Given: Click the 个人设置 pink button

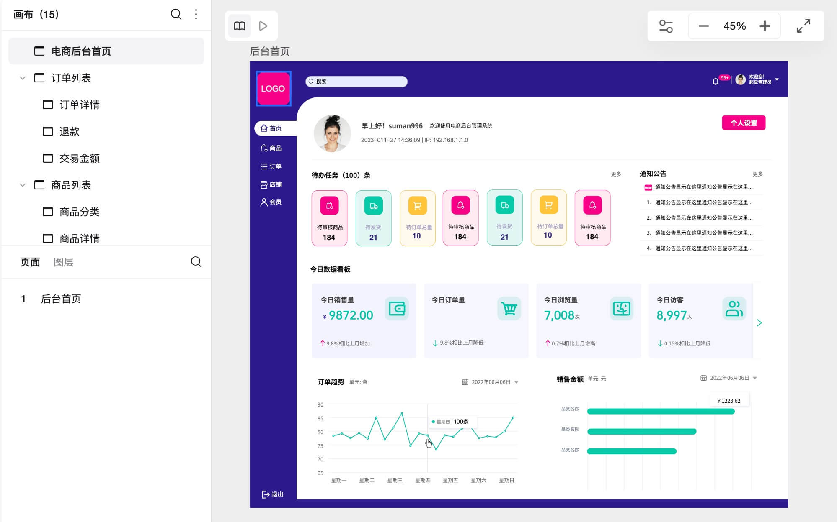Looking at the screenshot, I should tap(744, 123).
